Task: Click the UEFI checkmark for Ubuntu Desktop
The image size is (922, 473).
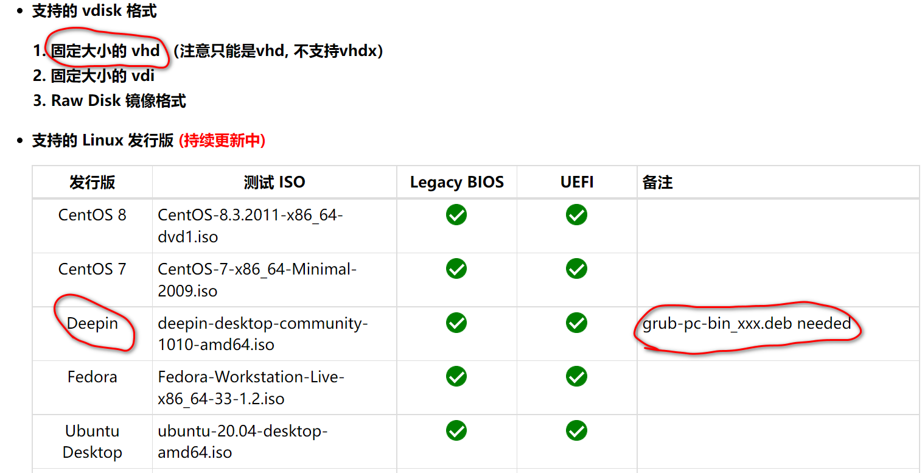Action: pos(576,431)
